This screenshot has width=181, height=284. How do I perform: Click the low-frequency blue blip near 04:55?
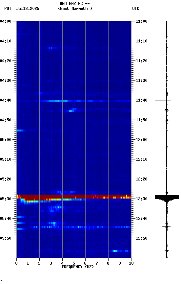point(22,130)
